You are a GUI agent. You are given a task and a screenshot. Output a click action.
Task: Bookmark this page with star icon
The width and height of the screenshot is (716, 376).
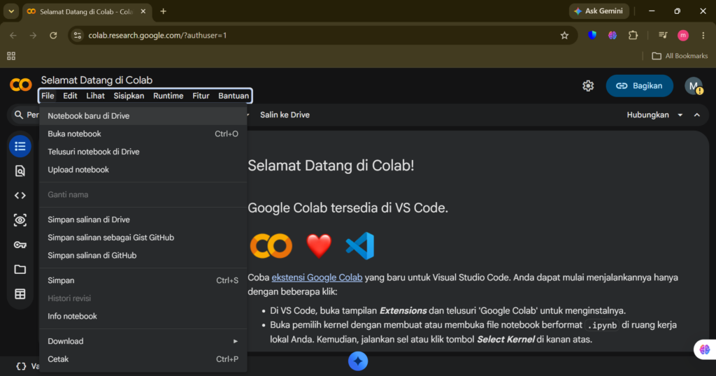(x=564, y=35)
